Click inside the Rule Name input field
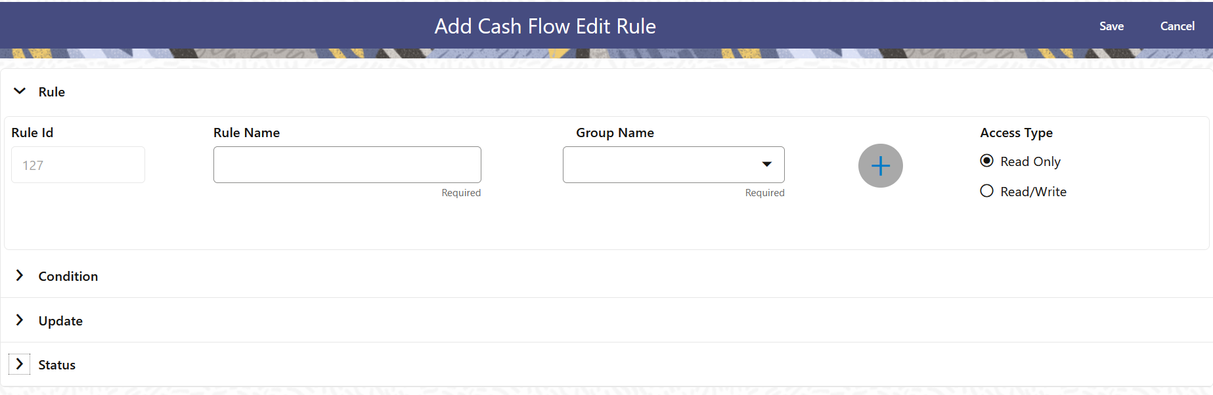Screen dimensions: 1213x395 347,165
